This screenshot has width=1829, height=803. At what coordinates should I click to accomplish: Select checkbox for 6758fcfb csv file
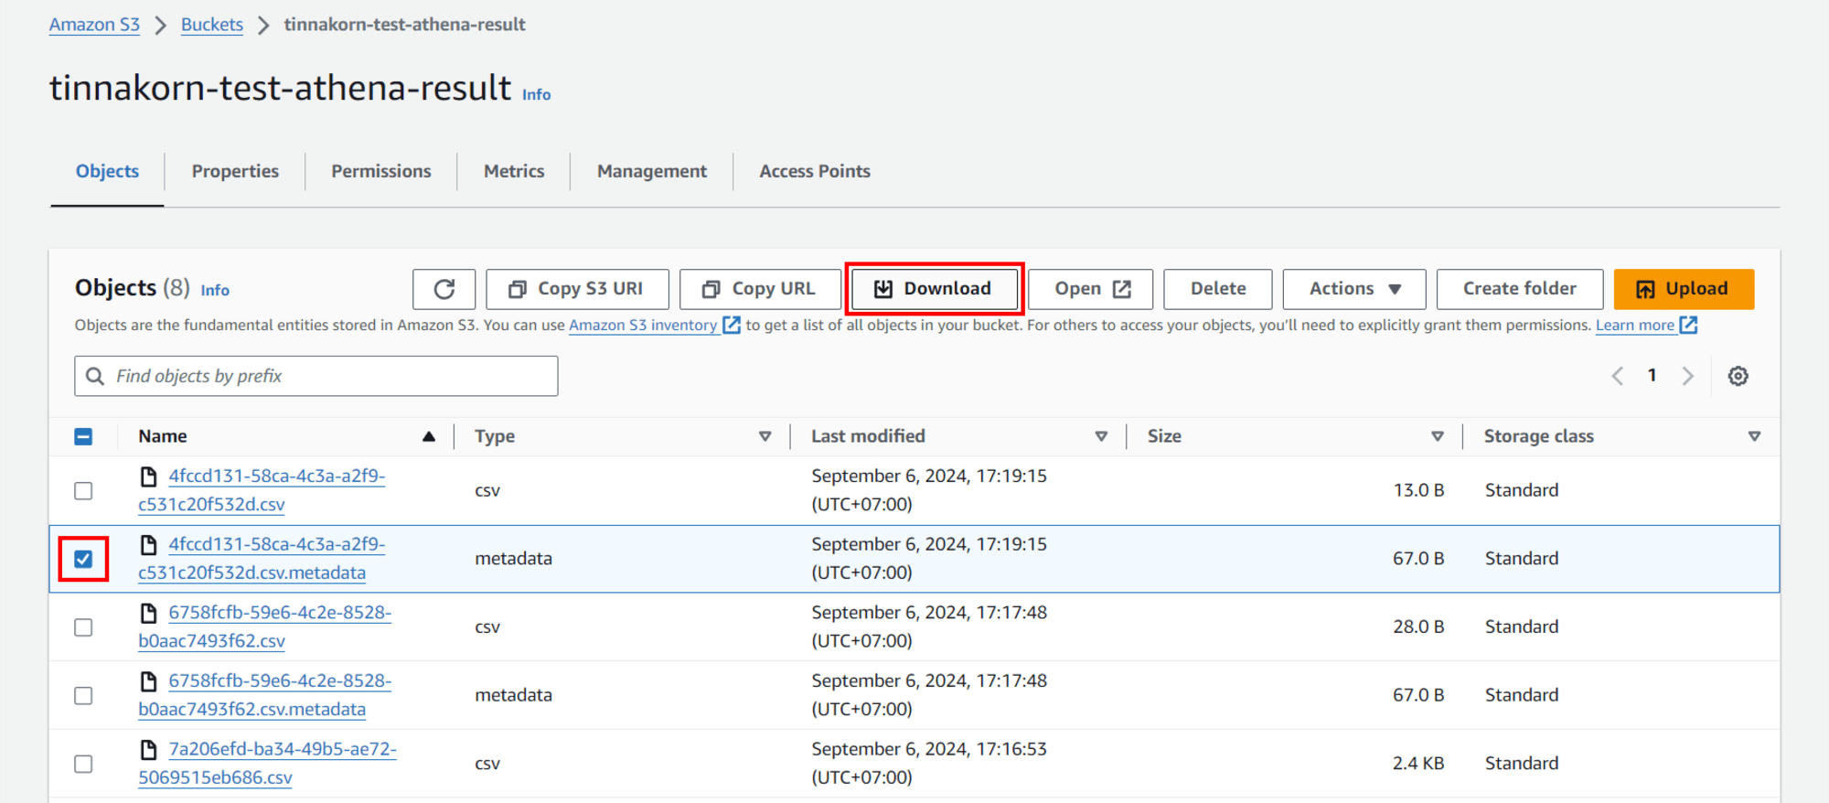(83, 627)
